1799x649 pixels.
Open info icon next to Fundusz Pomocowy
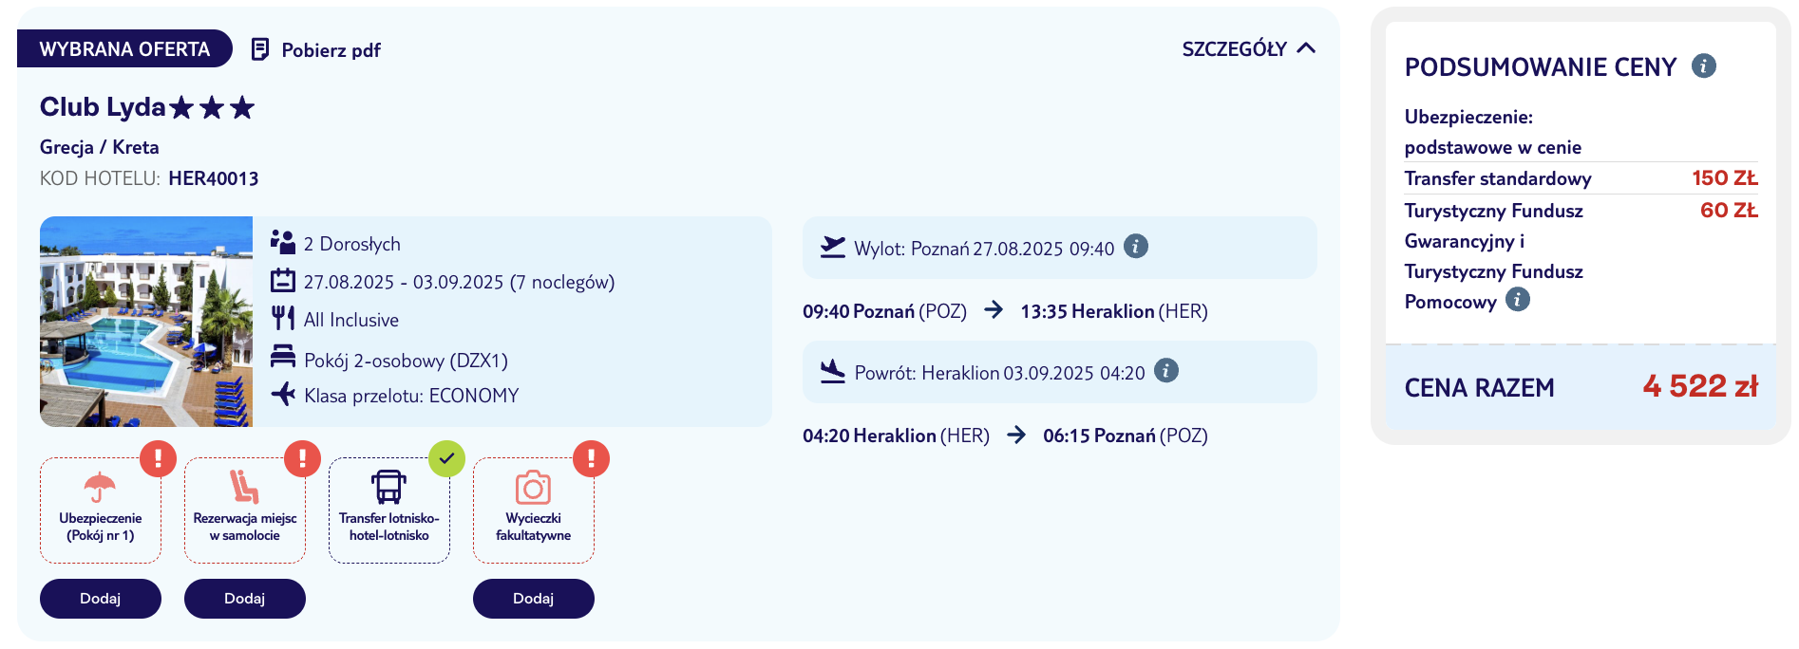pyautogui.click(x=1518, y=300)
